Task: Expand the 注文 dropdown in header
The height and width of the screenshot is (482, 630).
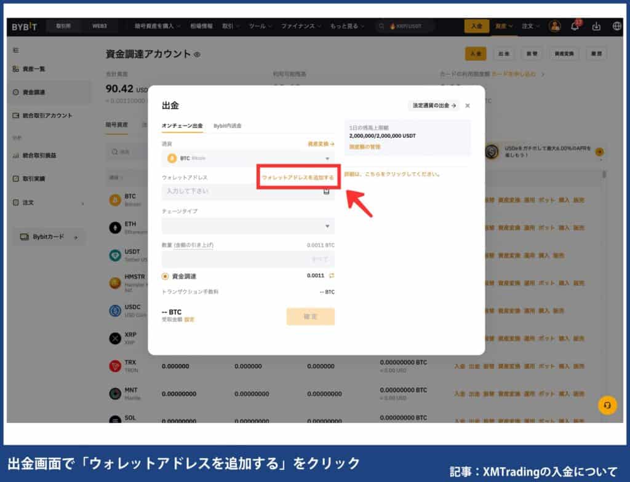Action: click(x=530, y=26)
